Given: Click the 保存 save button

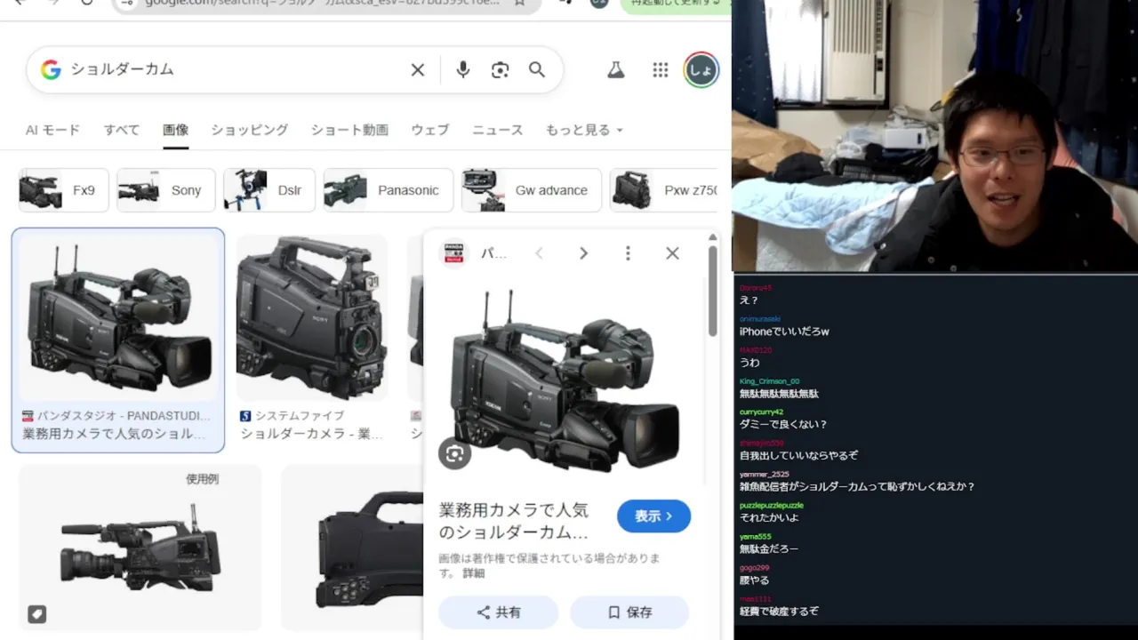Looking at the screenshot, I should click(x=629, y=612).
